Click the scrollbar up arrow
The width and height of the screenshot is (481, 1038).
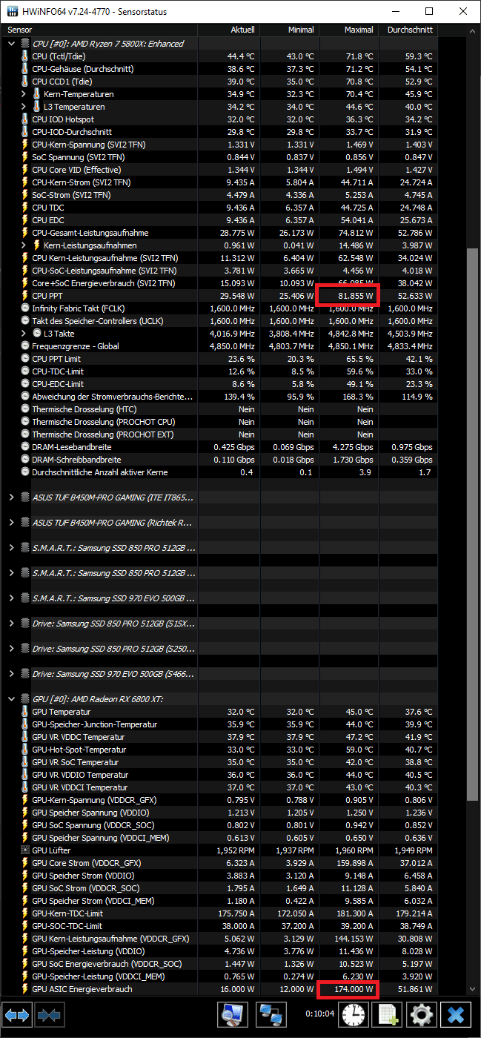point(472,32)
